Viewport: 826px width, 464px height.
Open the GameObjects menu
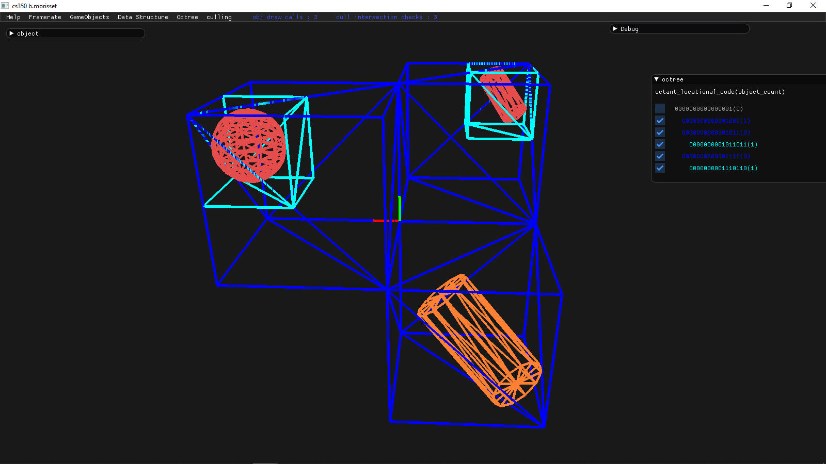(x=89, y=17)
